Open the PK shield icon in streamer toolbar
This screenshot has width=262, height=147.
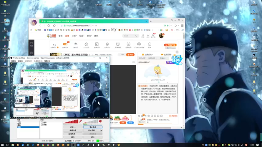[x=107, y=44]
